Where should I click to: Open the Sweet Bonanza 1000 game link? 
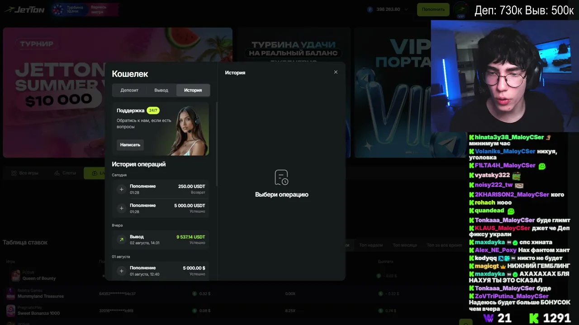click(38, 313)
